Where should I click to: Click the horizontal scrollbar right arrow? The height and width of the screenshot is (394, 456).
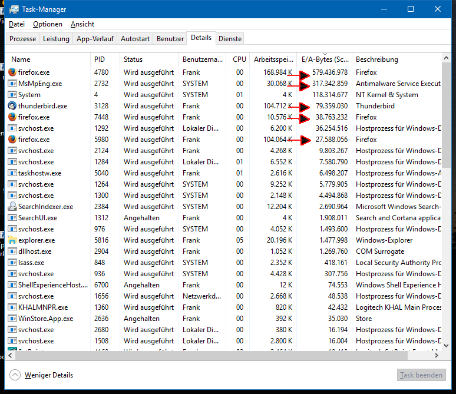point(436,355)
